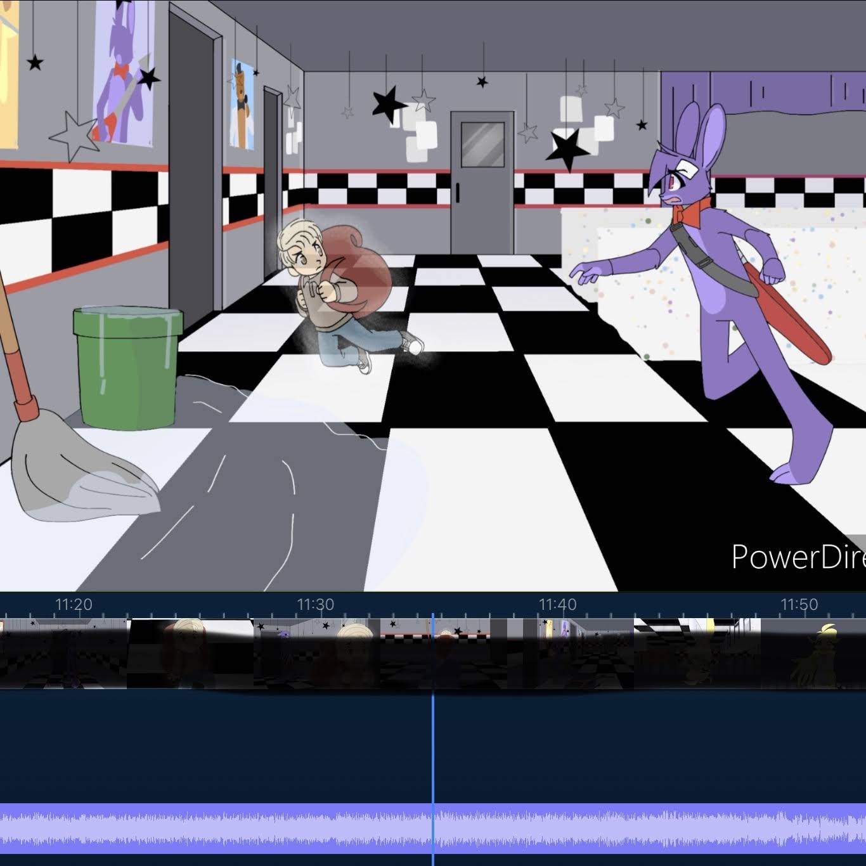Viewport: 866px width, 866px height.
Task: Click the 11:40 timestamp on the ruler
Action: 558,605
